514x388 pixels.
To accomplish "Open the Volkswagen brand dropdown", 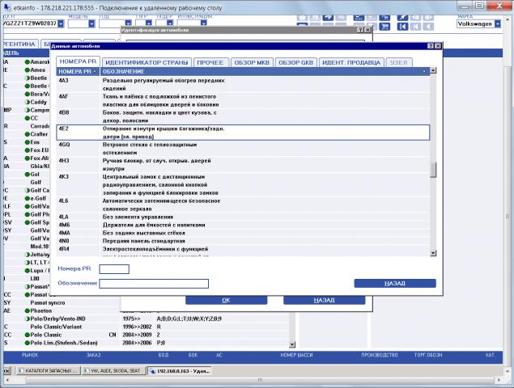I will [498, 23].
